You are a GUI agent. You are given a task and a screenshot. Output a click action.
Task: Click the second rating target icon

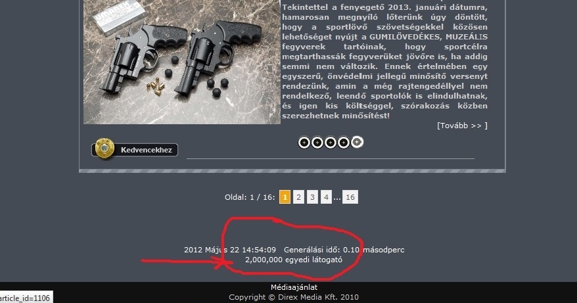(317, 142)
